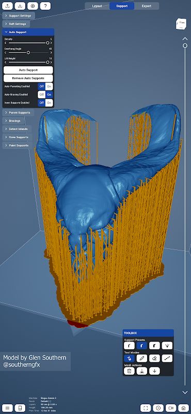Choose the bracing line tool mode
Image resolution: width=191 pixels, height=414 pixels.
coord(167,358)
